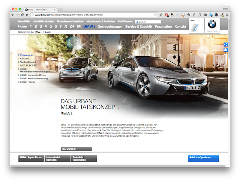
Task: Click the browser home icon
Action: tap(27, 15)
